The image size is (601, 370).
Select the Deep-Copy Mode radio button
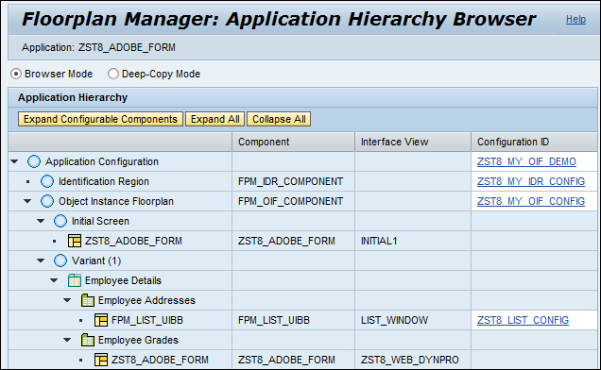[113, 74]
